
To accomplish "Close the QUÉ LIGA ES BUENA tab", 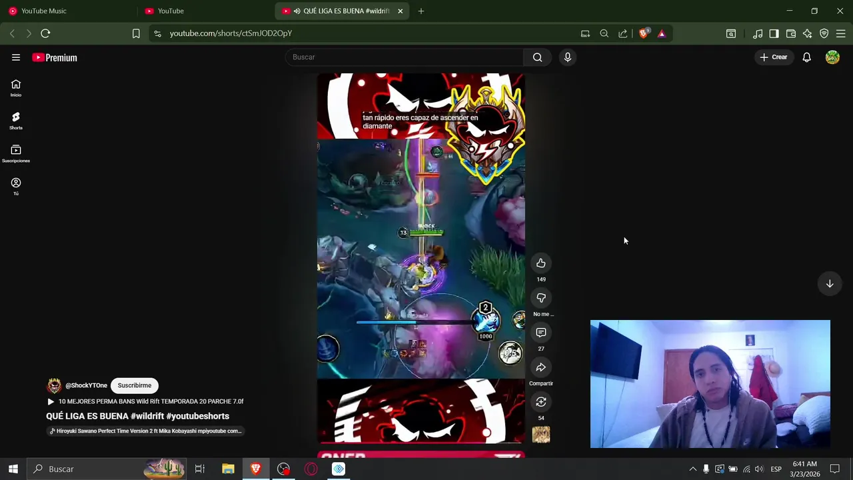I will pyautogui.click(x=400, y=11).
